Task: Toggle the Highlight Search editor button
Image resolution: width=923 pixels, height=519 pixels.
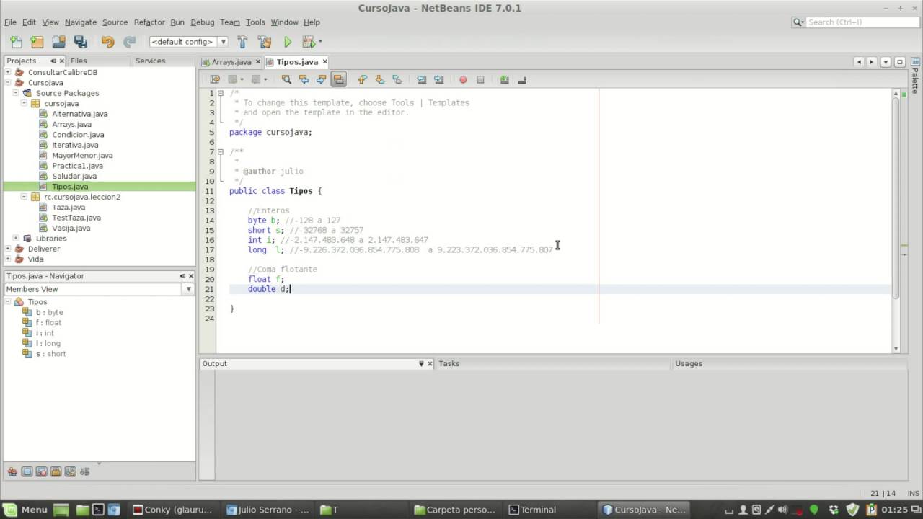Action: click(339, 79)
